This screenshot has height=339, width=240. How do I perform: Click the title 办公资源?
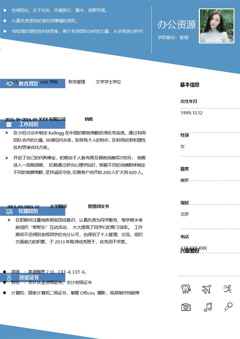pos(176,24)
